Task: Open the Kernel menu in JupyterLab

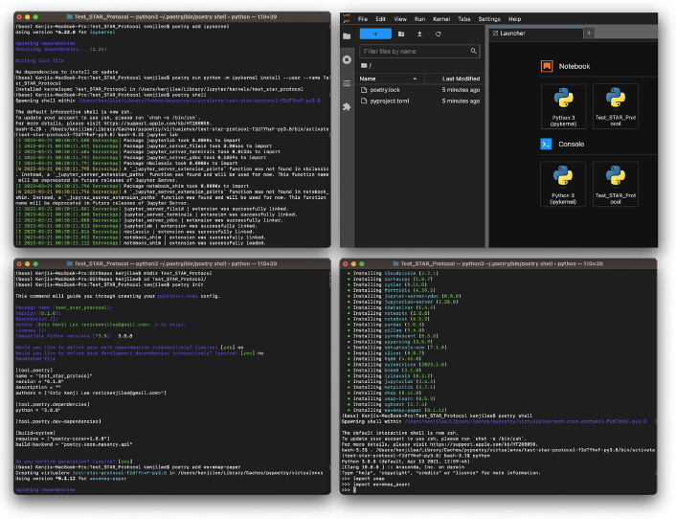Action: pos(441,19)
